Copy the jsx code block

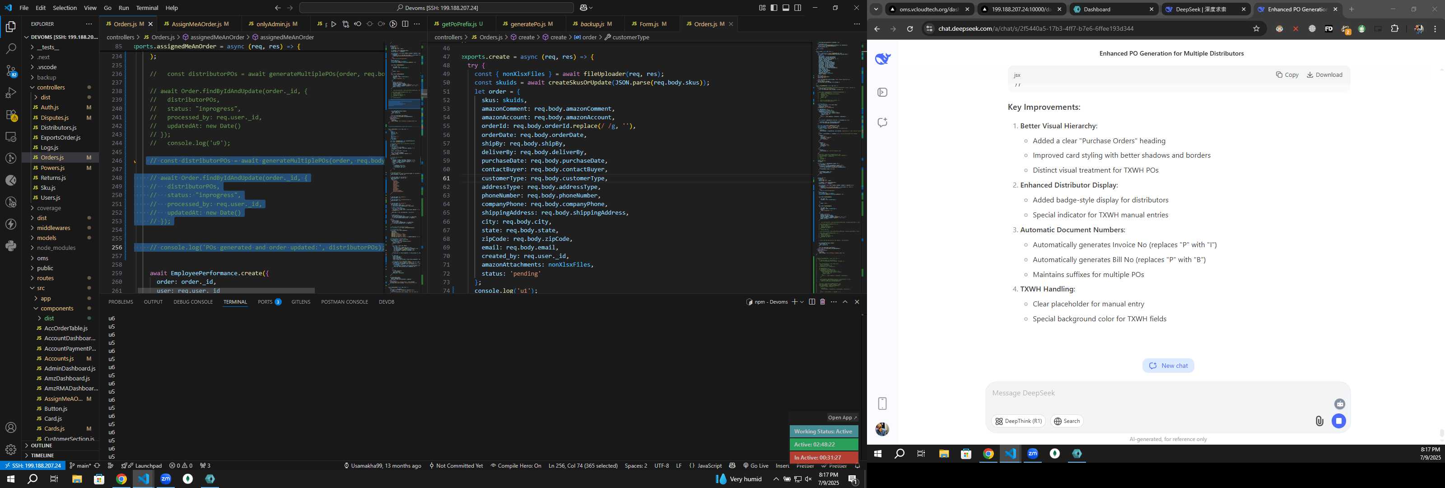point(1287,75)
